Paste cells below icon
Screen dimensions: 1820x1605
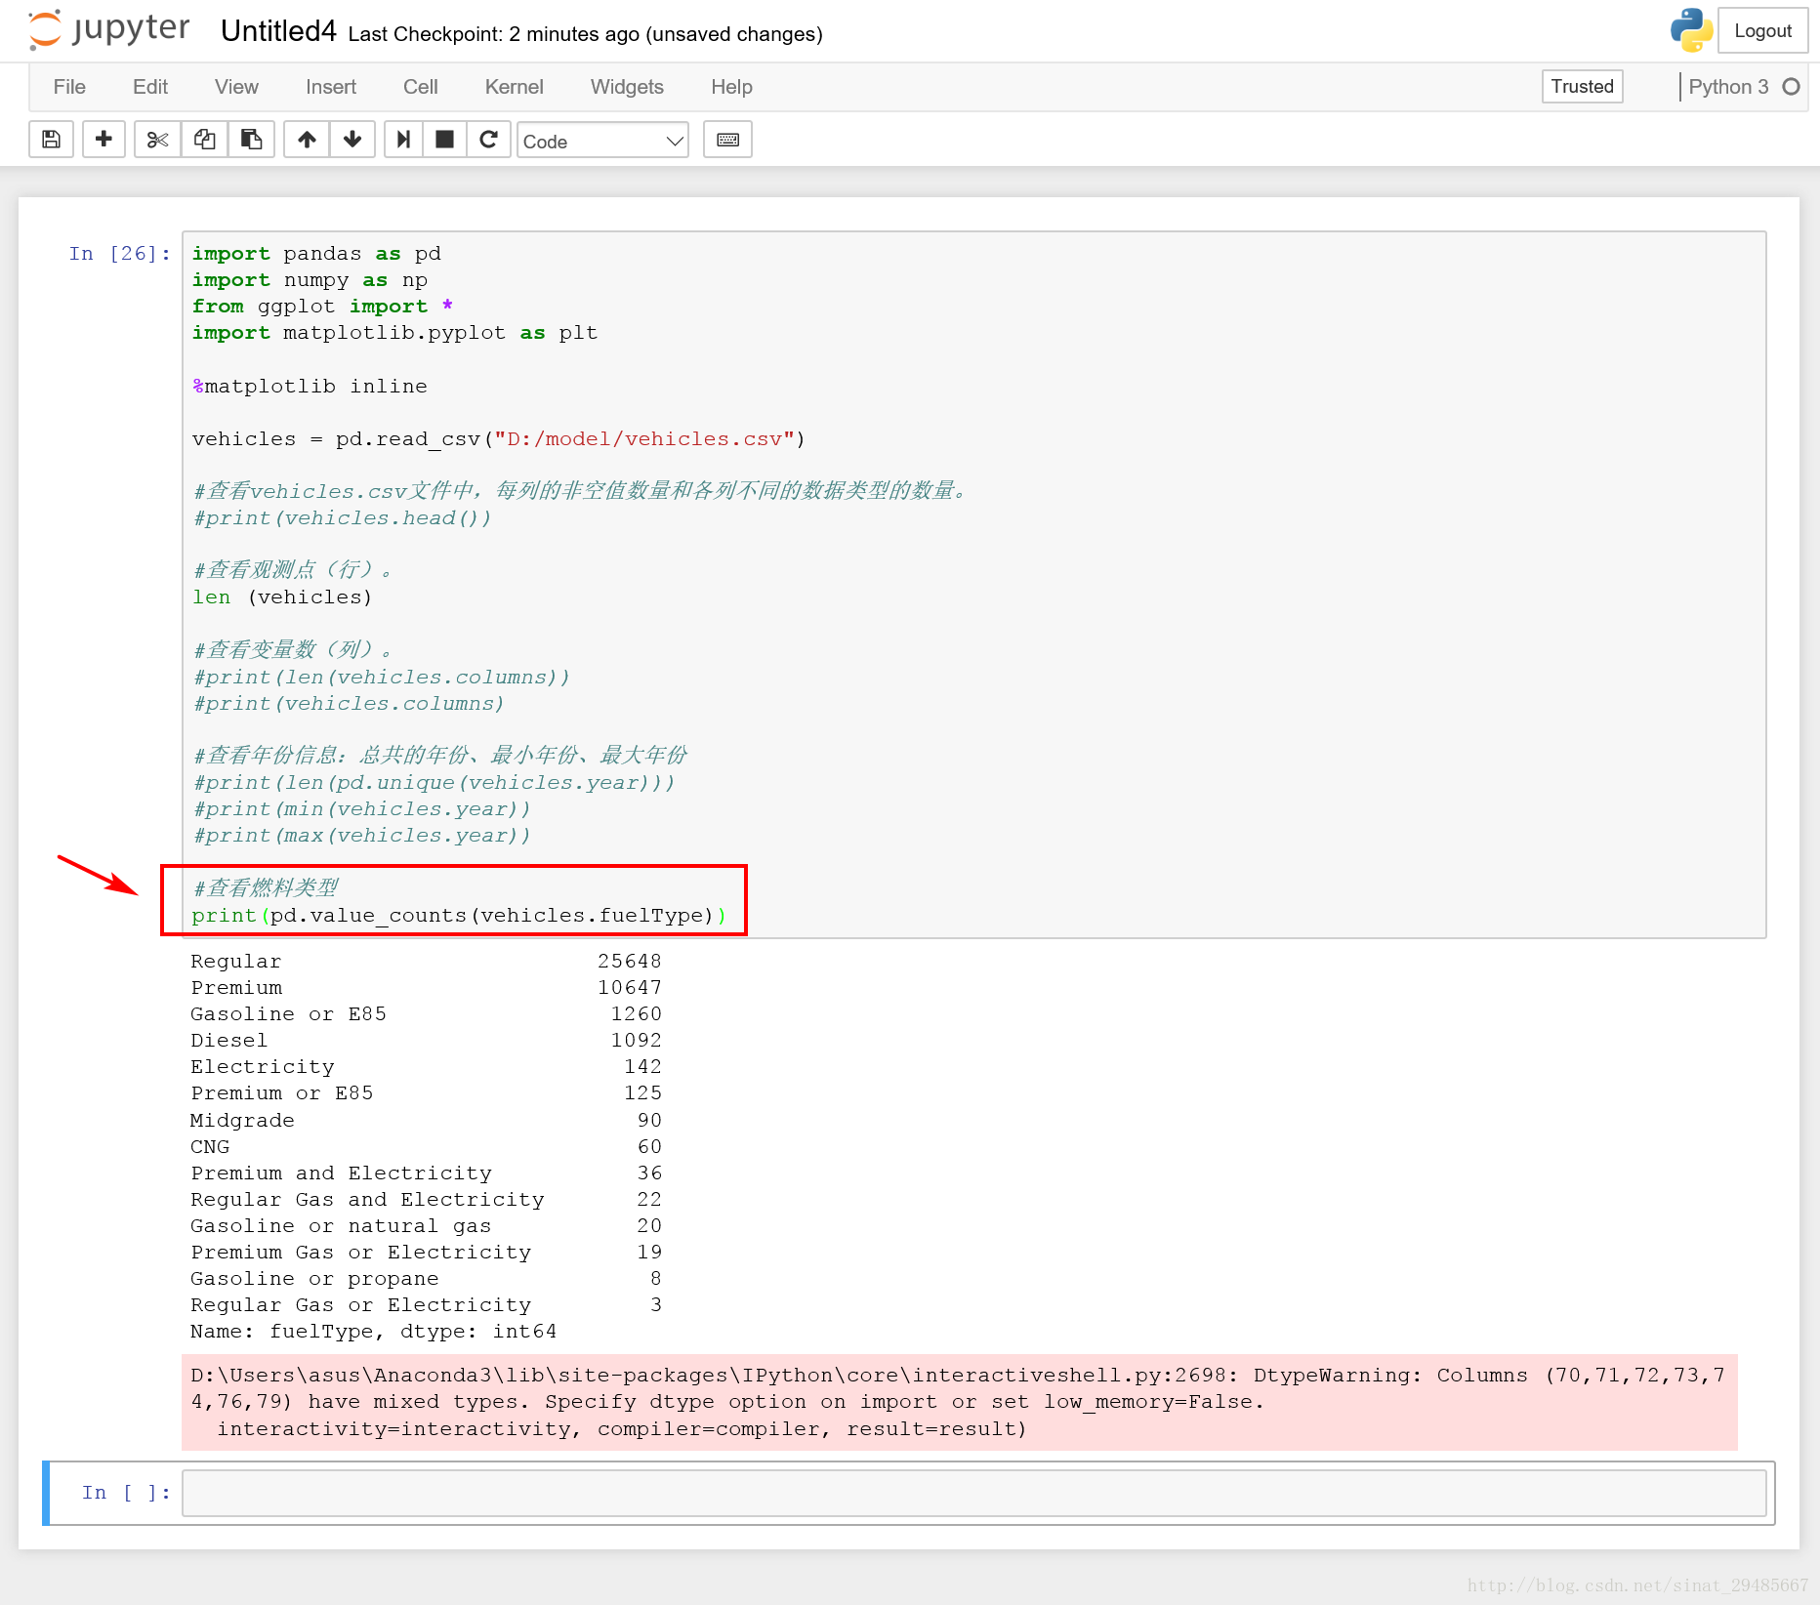pyautogui.click(x=251, y=140)
